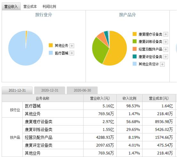Click the green 康复训练设备类 legend swatch
This screenshot has width=177, height=157.
[135, 41]
